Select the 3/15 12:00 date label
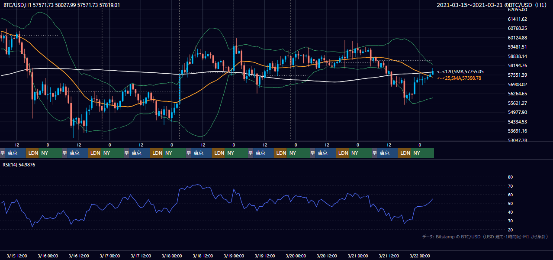The height and width of the screenshot is (260, 553). click(17, 256)
